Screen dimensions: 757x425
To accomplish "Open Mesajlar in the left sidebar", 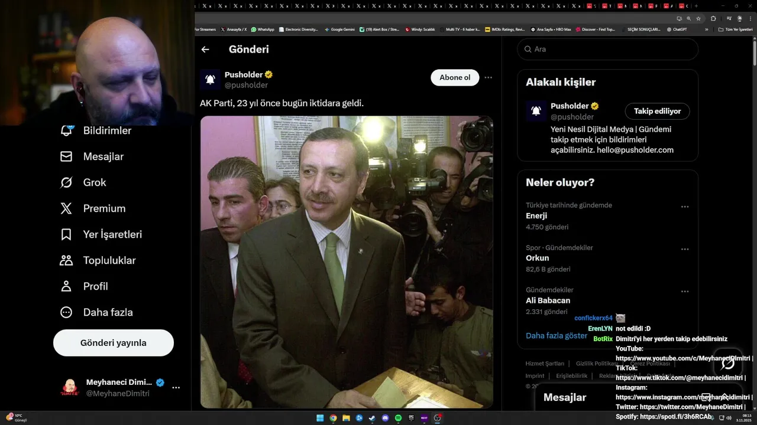I will coord(92,156).
